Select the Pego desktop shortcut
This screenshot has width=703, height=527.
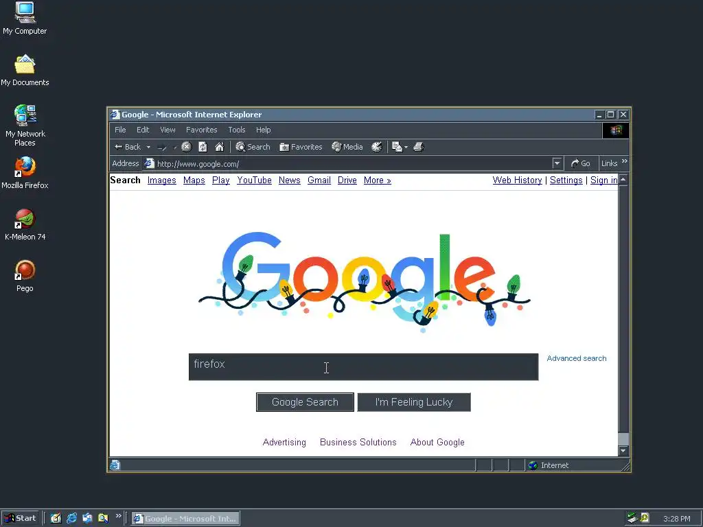(x=25, y=276)
